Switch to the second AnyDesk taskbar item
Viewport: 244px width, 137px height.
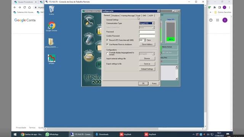pos(150,134)
